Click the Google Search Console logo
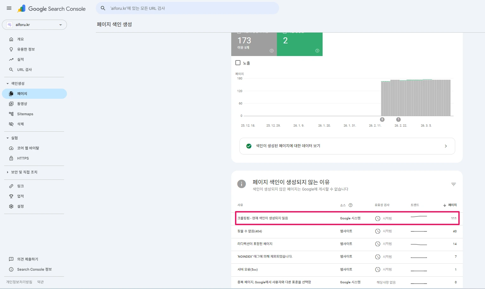Screen dimensions: 485x289 pos(52,9)
